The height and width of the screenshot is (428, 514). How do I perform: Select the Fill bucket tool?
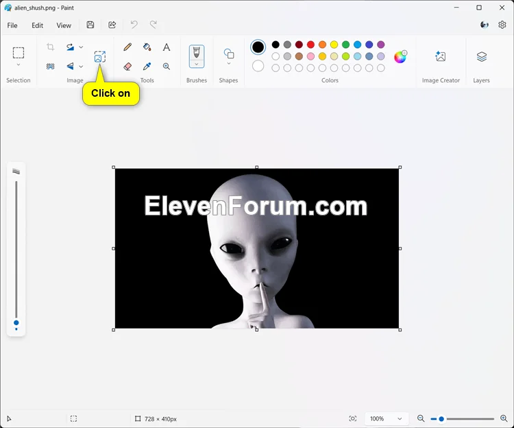[x=147, y=47]
